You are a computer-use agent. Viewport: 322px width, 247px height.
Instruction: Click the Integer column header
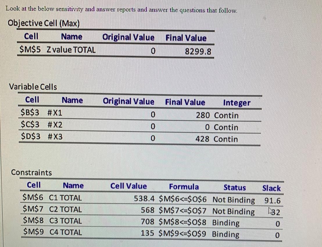237,103
